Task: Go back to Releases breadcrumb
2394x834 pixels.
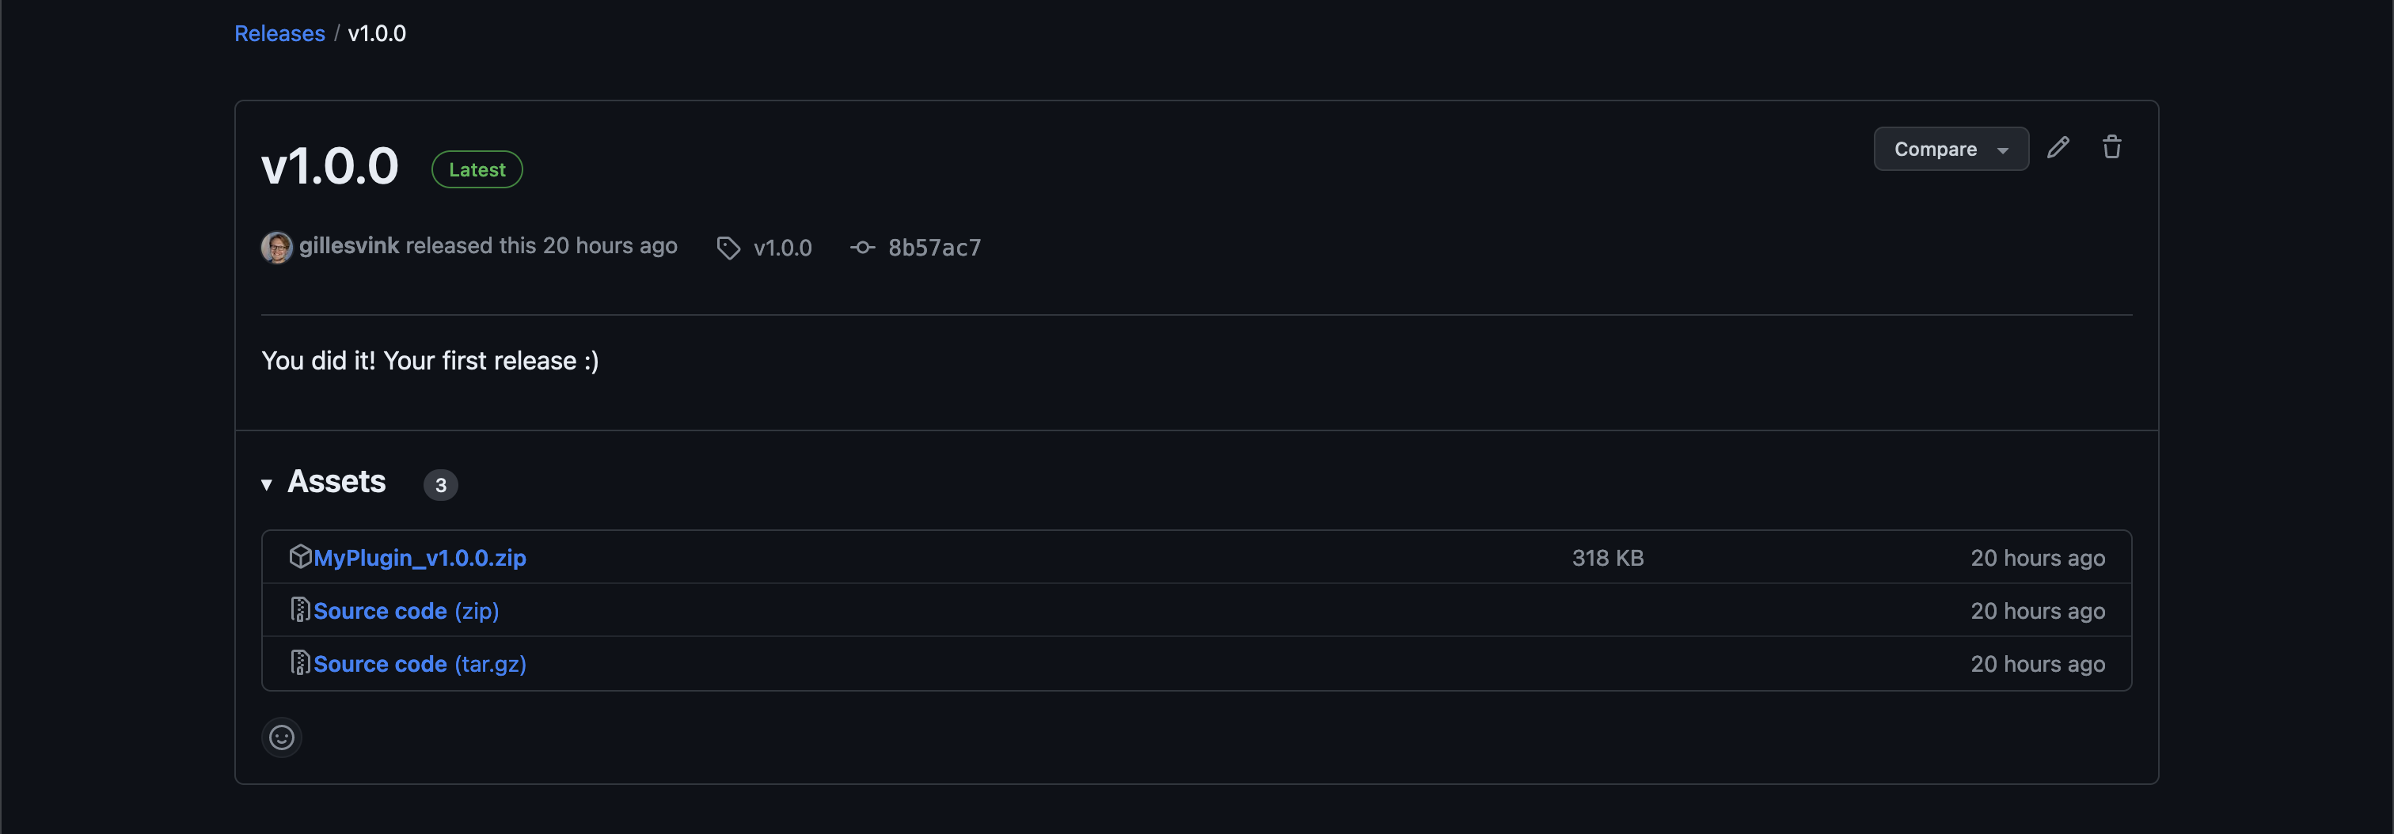Action: tap(279, 33)
